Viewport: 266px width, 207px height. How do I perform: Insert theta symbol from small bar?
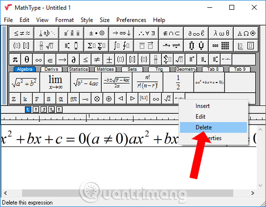pyautogui.click(x=27, y=60)
